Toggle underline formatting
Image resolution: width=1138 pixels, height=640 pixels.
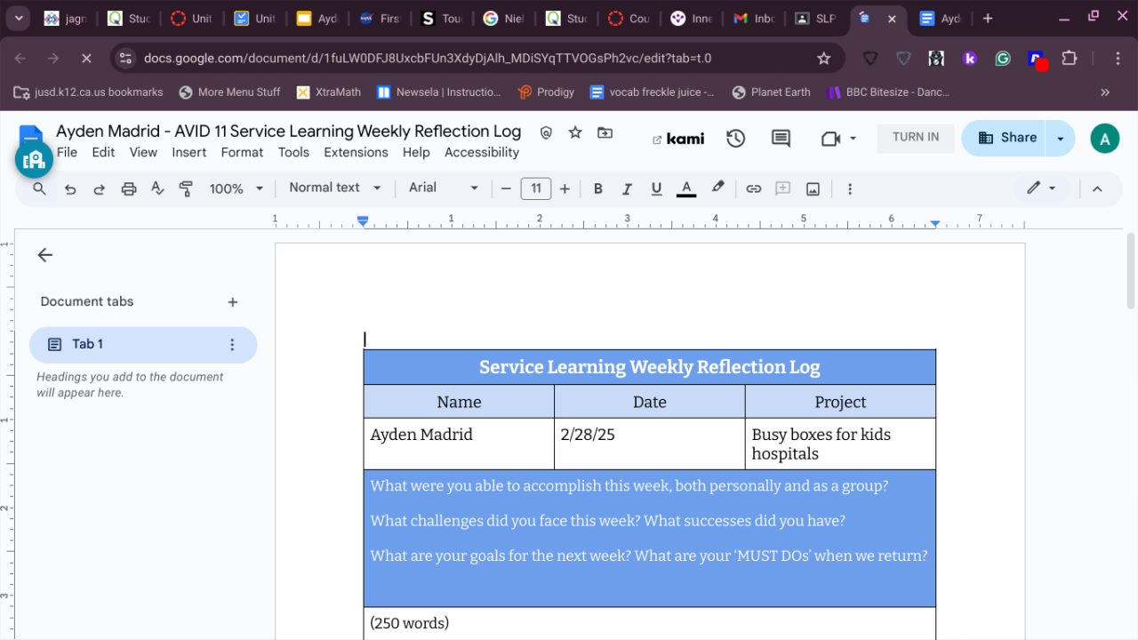[x=656, y=188]
